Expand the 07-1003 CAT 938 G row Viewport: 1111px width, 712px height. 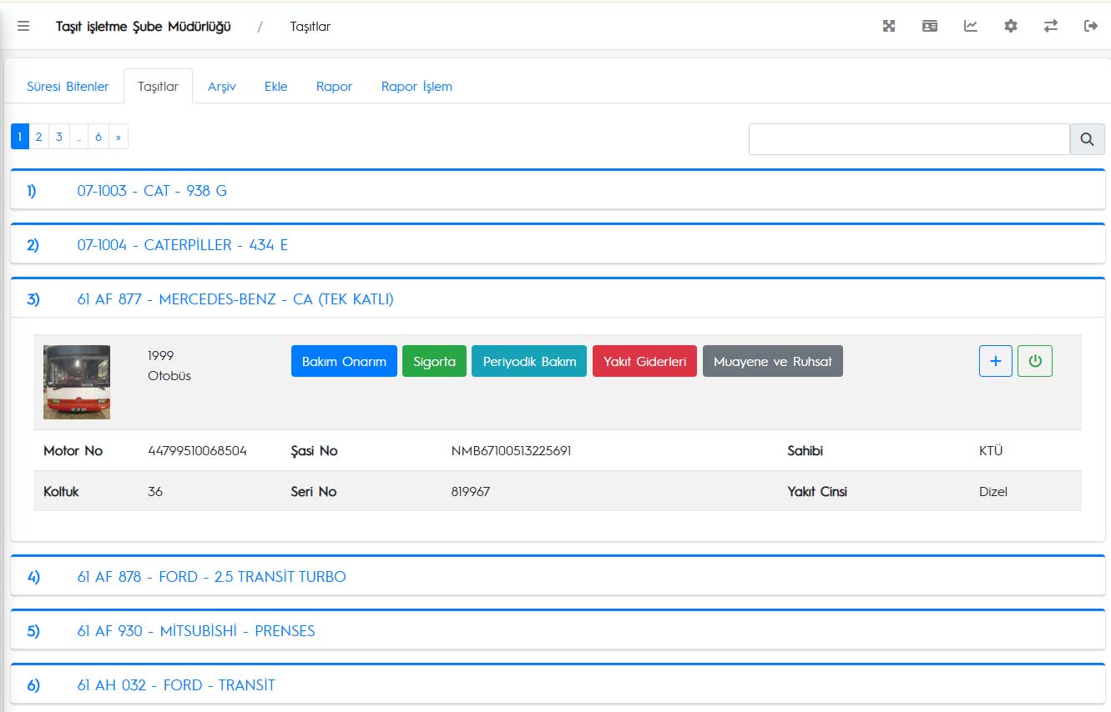pyautogui.click(x=152, y=191)
